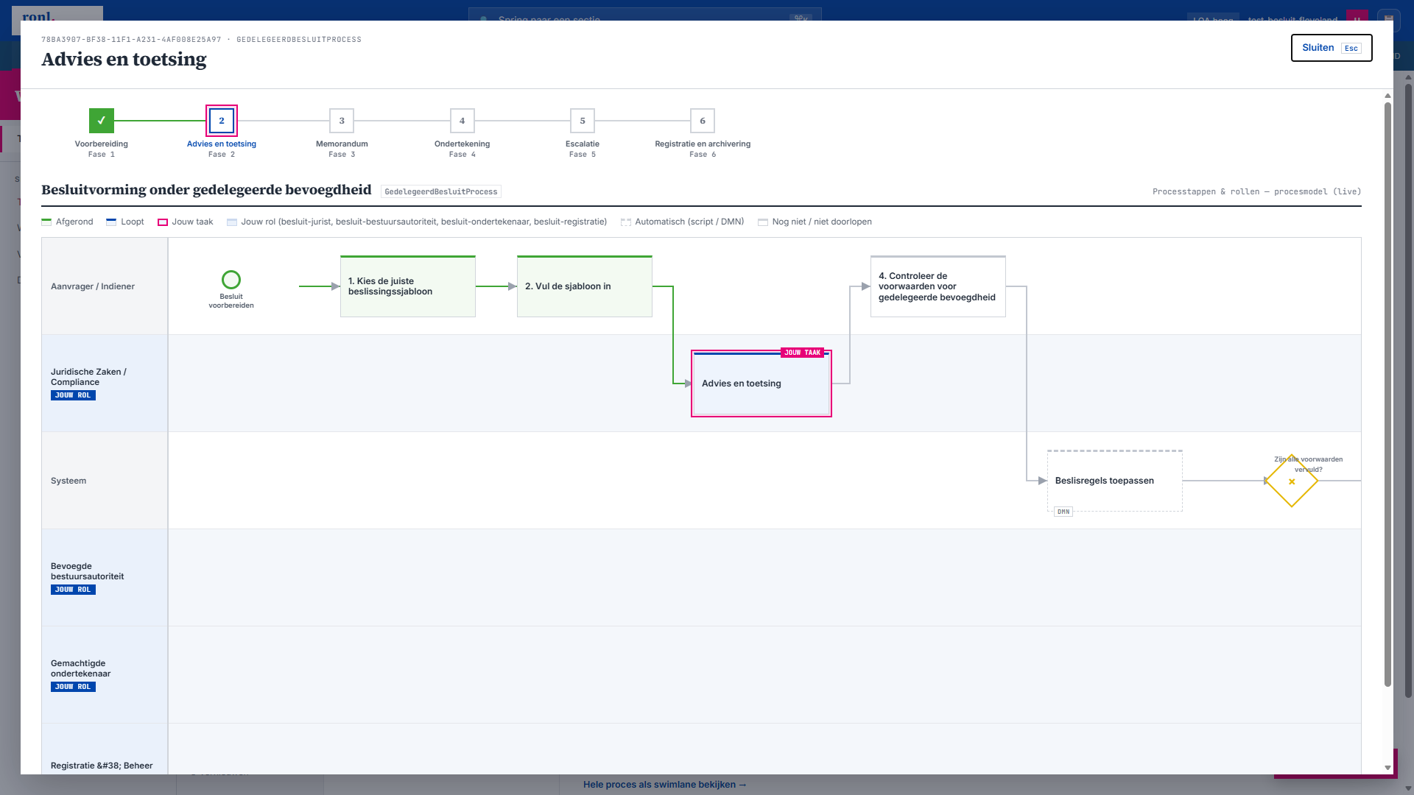Open Hele proces als swimlane bekijken link
This screenshot has width=1414, height=795.
[x=665, y=785]
